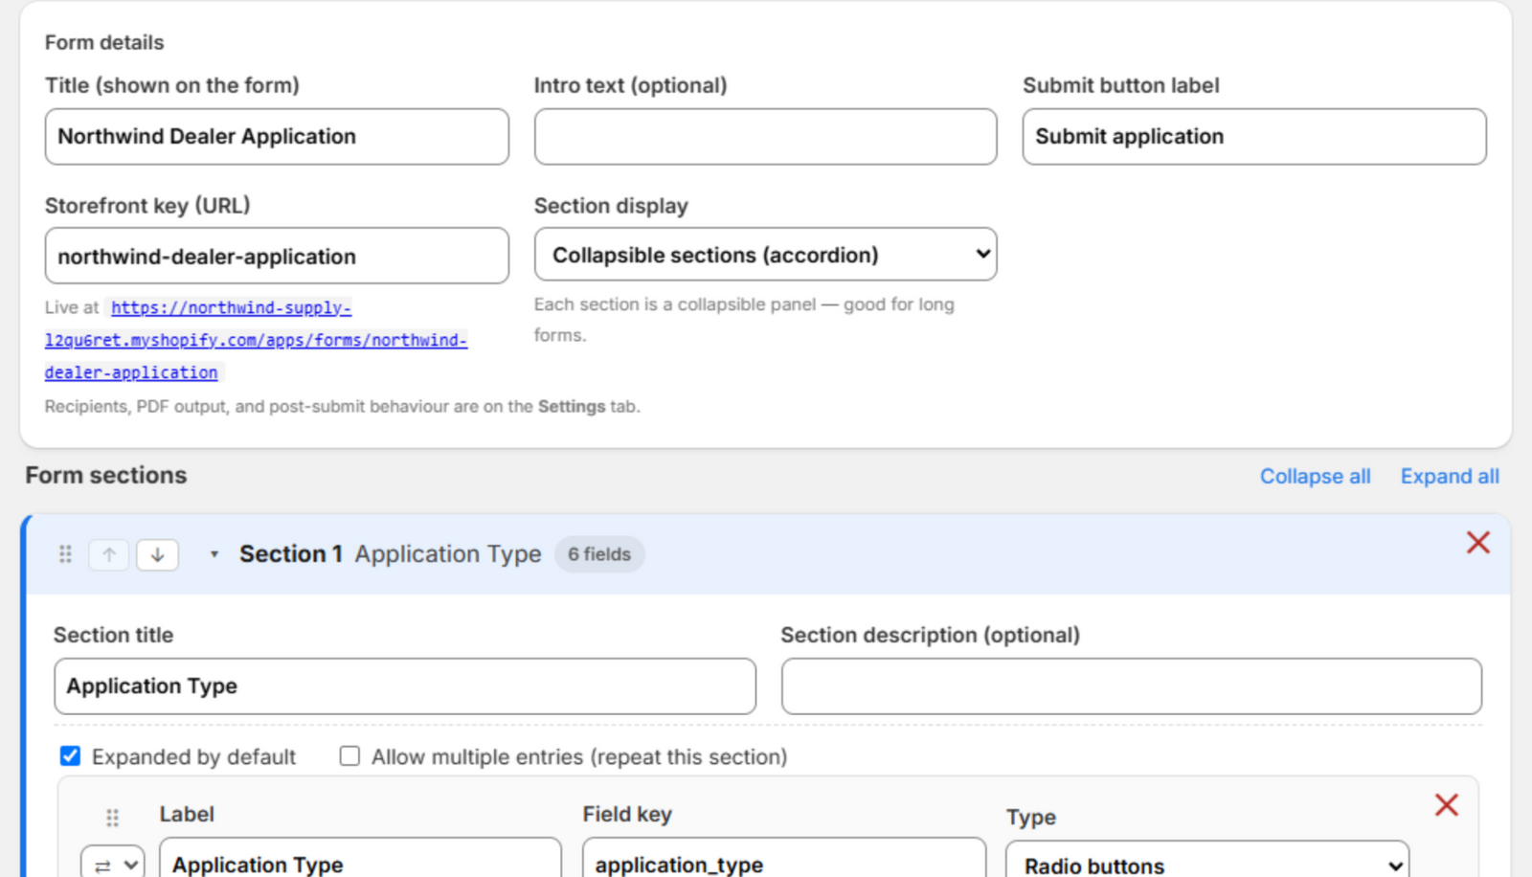Grab the Application Type field drag handle

tap(112, 818)
